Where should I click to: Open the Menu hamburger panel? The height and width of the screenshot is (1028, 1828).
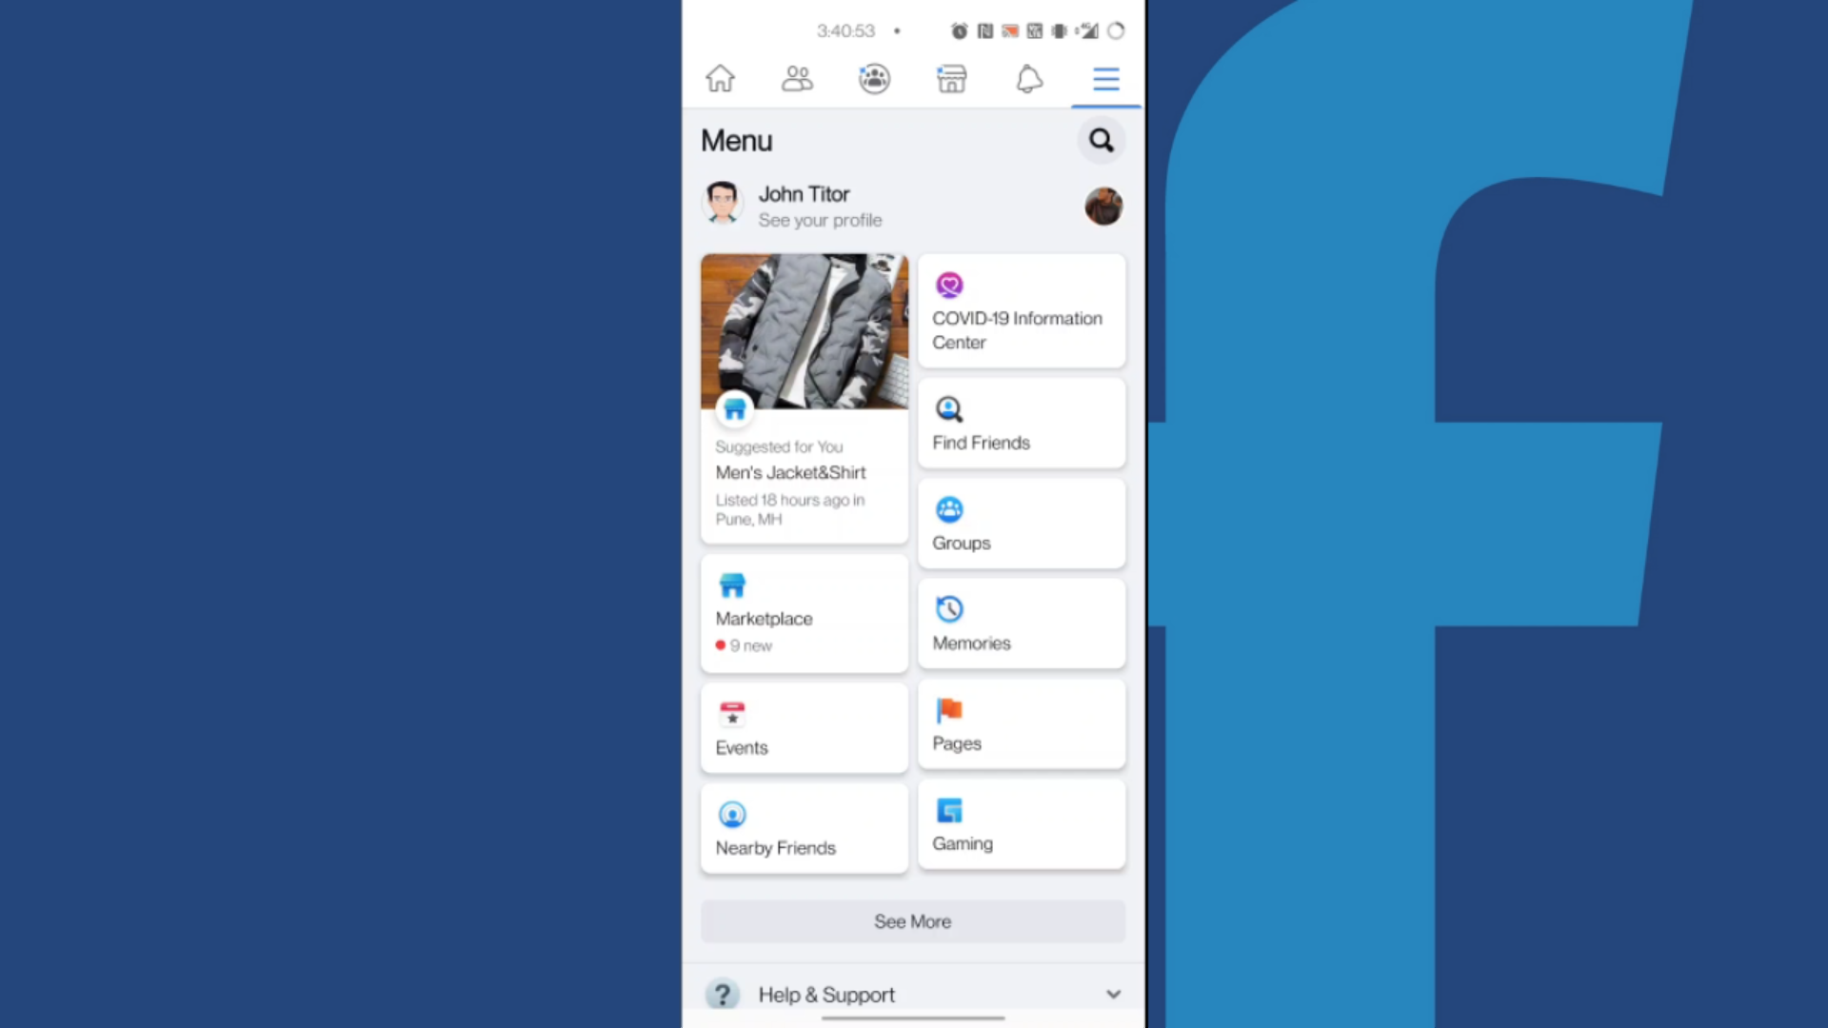pos(1104,79)
